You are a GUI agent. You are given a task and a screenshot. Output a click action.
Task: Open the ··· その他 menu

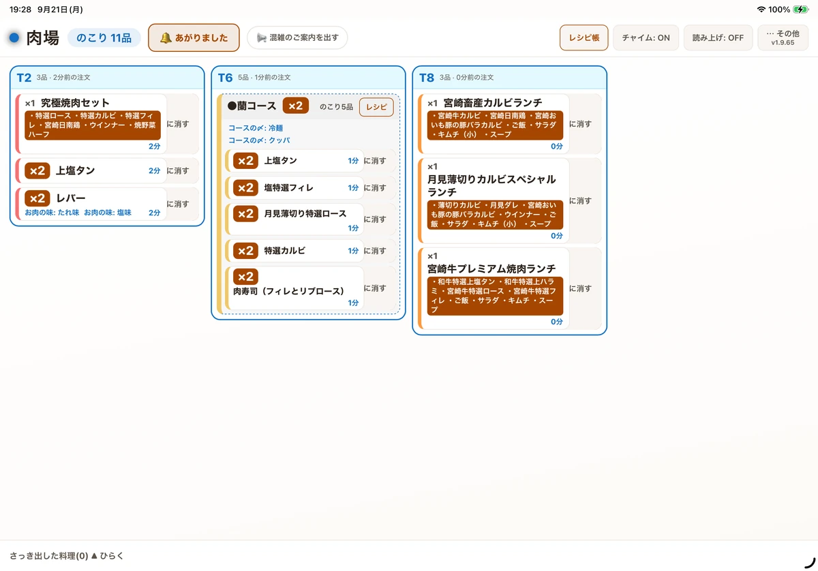[783, 38]
